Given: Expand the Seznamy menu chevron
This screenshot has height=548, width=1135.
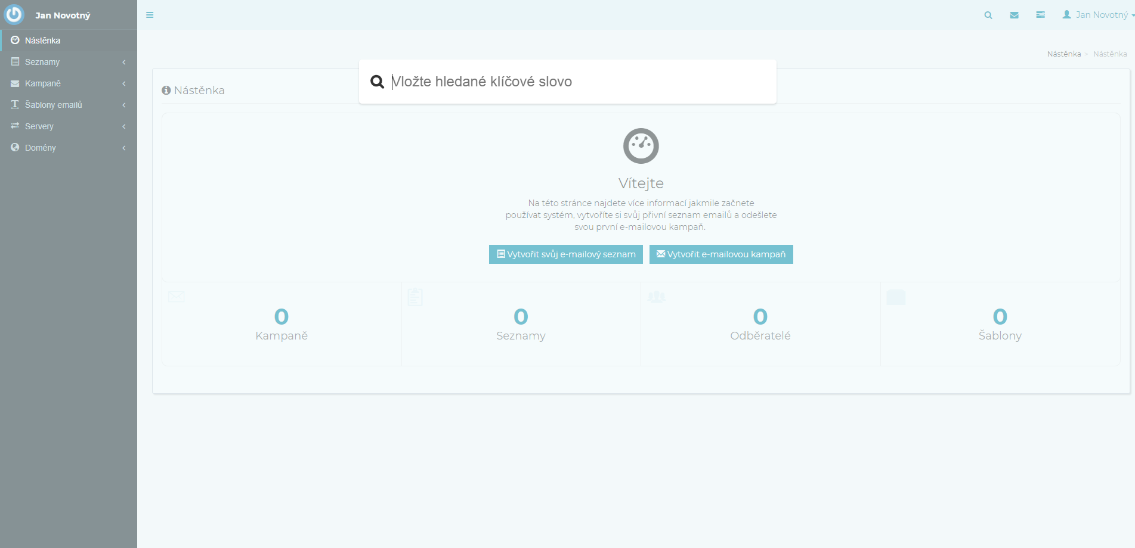Looking at the screenshot, I should [123, 62].
